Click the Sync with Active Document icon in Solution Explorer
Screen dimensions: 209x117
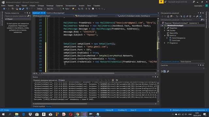[181, 16]
